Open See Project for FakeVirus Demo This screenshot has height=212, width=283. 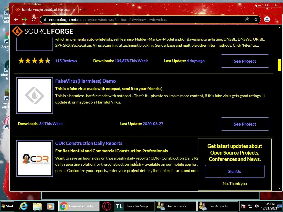pyautogui.click(x=245, y=124)
